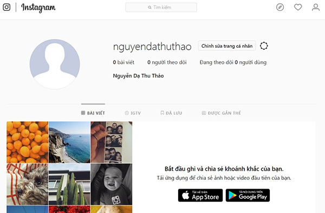
Task: Switch to the ĐÃ LƯU tab
Action: [x=171, y=113]
